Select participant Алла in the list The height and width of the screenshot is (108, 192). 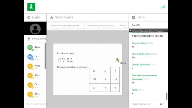pos(34,66)
